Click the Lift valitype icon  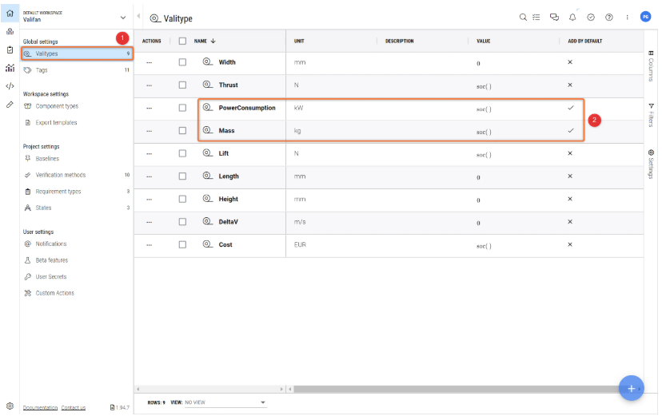(x=207, y=153)
